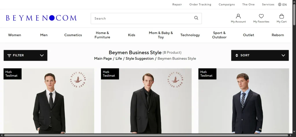Viewport: 296px width, 137px height.
Task: Go to Main Page breadcrumb
Action: point(103,59)
